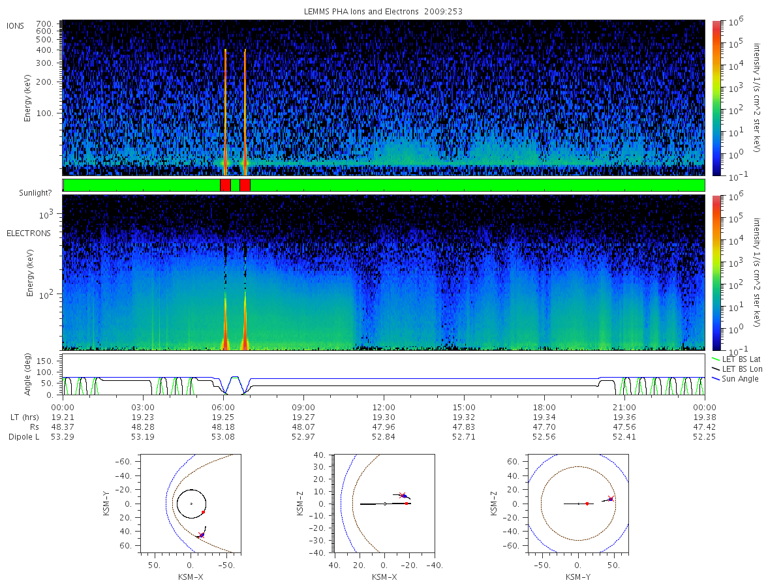Click the first red sunlight bar segment

tap(225, 185)
